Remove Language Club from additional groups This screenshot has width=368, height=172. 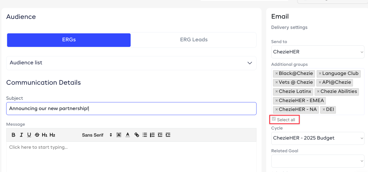pos(320,73)
